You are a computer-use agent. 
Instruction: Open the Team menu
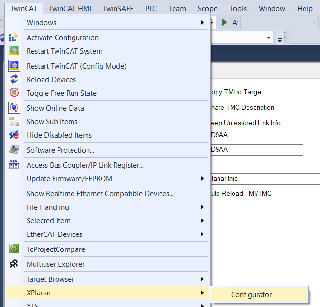[177, 9]
